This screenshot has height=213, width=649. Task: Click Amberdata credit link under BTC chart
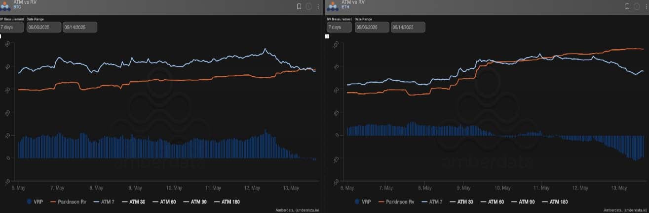point(298,210)
